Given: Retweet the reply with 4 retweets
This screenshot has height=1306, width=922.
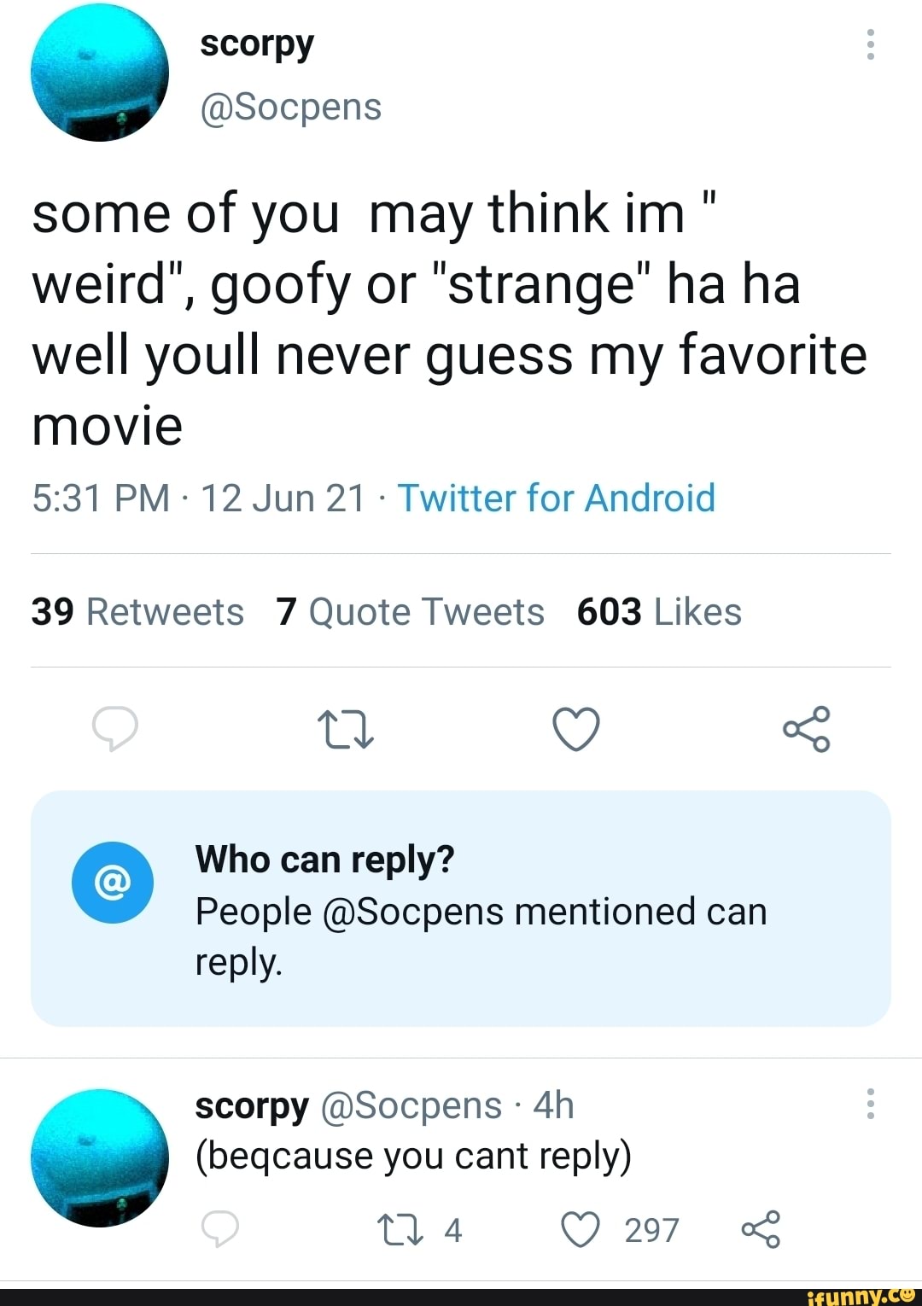Looking at the screenshot, I should tap(400, 1230).
